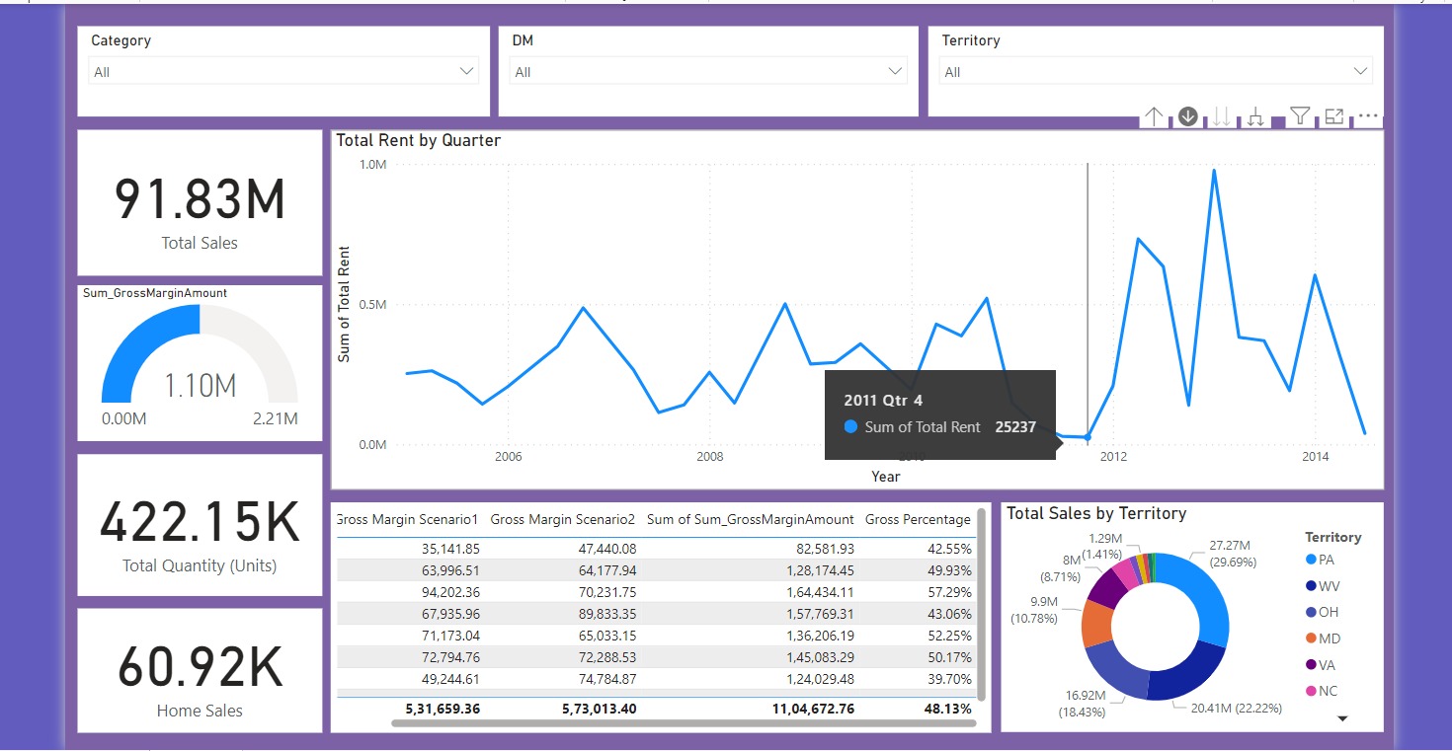The image size is (1452, 751).
Task: Open the visual filters funnel icon
Action: point(1300,116)
